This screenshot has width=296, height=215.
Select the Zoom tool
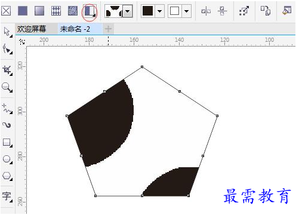click(x=7, y=87)
